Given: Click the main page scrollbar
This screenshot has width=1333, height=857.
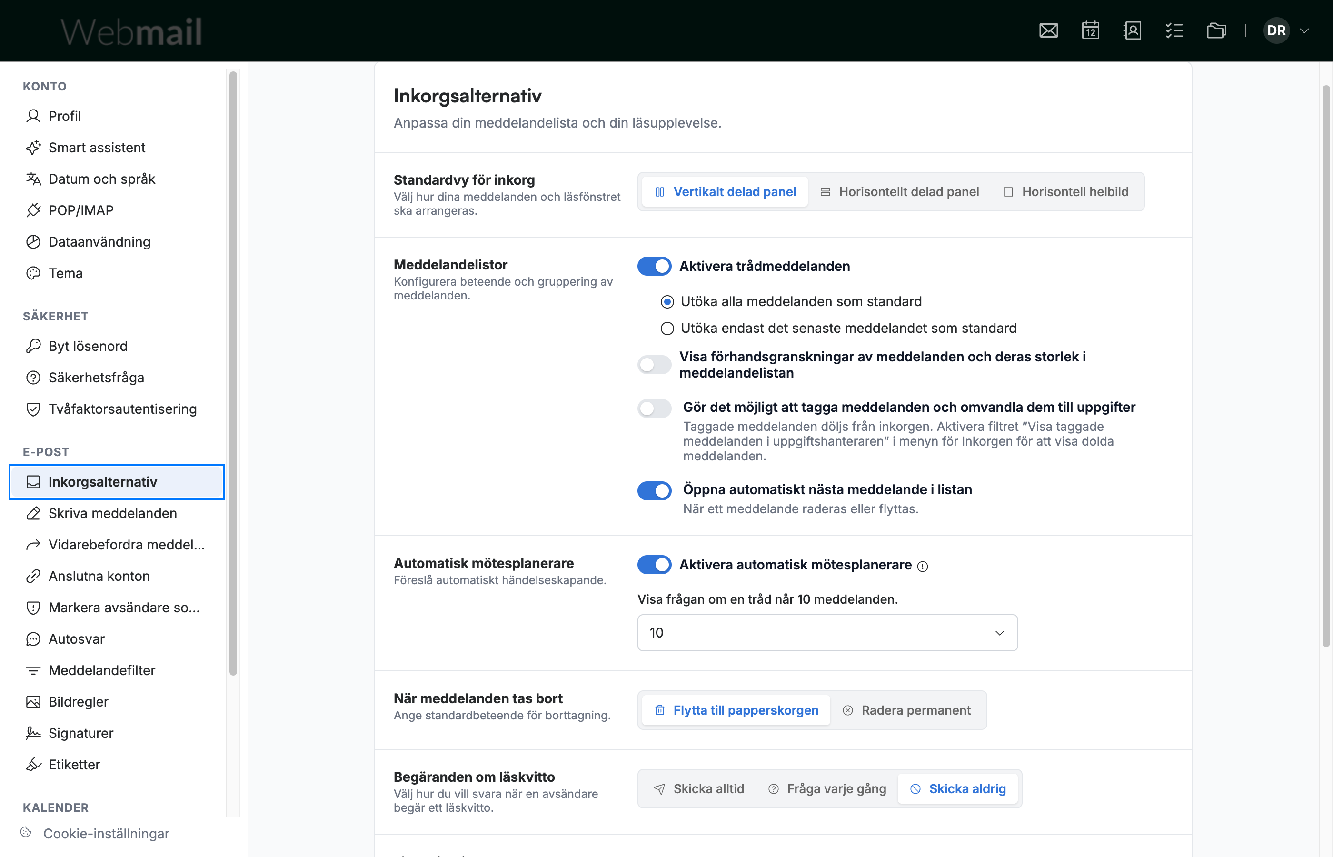Looking at the screenshot, I should pos(1326,366).
